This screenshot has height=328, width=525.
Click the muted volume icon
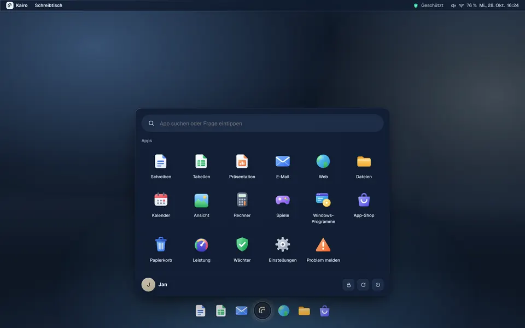[453, 5]
